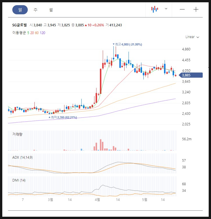Click the DMI (14) indicator label
This screenshot has width=211, height=219.
click(x=19, y=180)
